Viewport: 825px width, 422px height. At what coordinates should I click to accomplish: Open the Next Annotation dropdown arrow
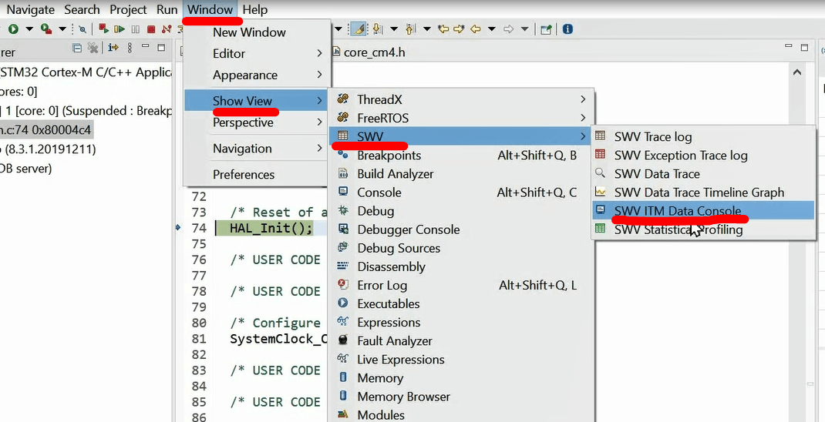(393, 29)
